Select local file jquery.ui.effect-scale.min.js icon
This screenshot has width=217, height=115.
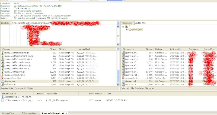pos(2,62)
